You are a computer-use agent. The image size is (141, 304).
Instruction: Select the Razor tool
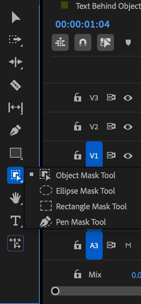click(x=16, y=85)
